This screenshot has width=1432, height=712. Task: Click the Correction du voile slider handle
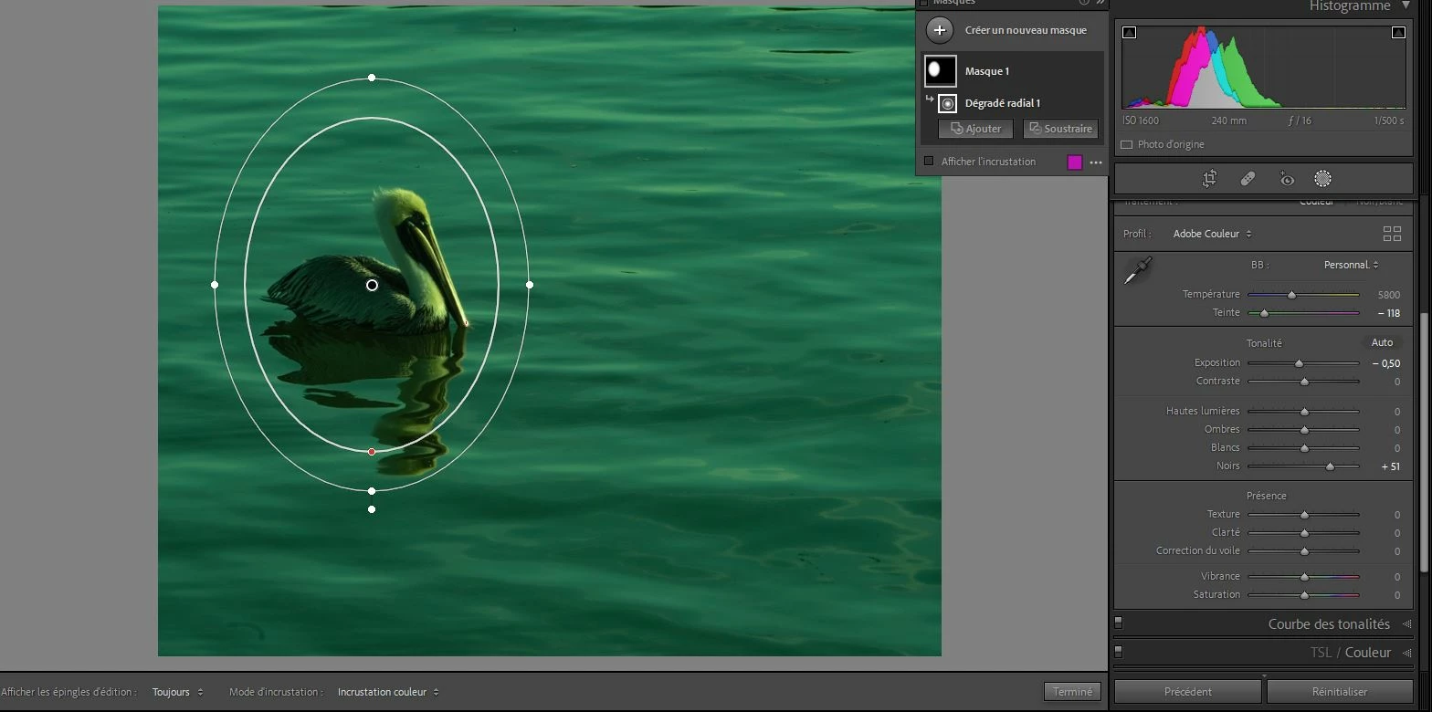click(1304, 551)
